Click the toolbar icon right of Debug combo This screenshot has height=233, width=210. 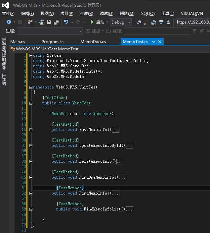click(x=139, y=22)
